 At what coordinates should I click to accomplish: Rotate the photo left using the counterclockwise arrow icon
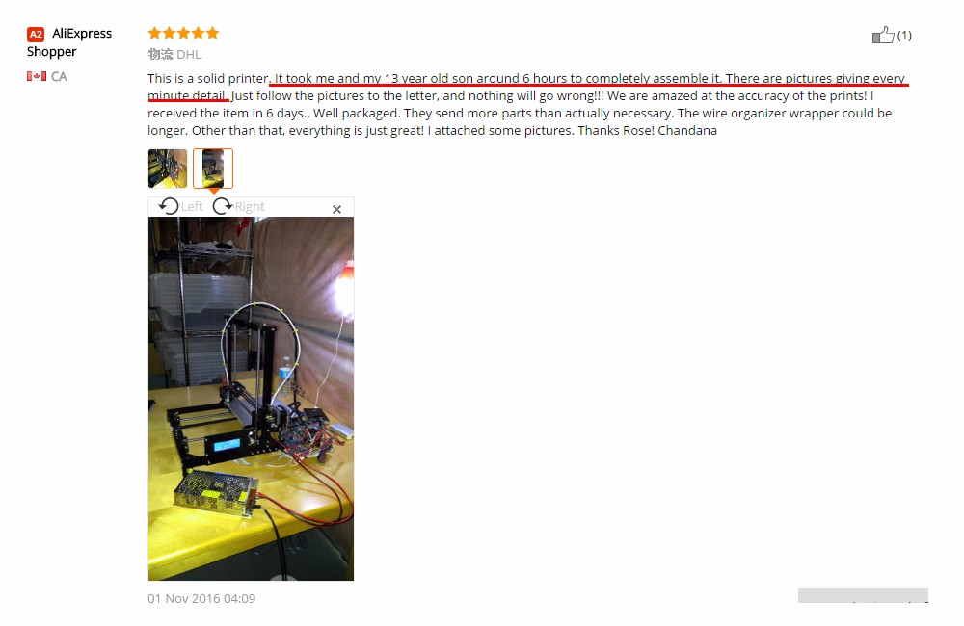[169, 206]
